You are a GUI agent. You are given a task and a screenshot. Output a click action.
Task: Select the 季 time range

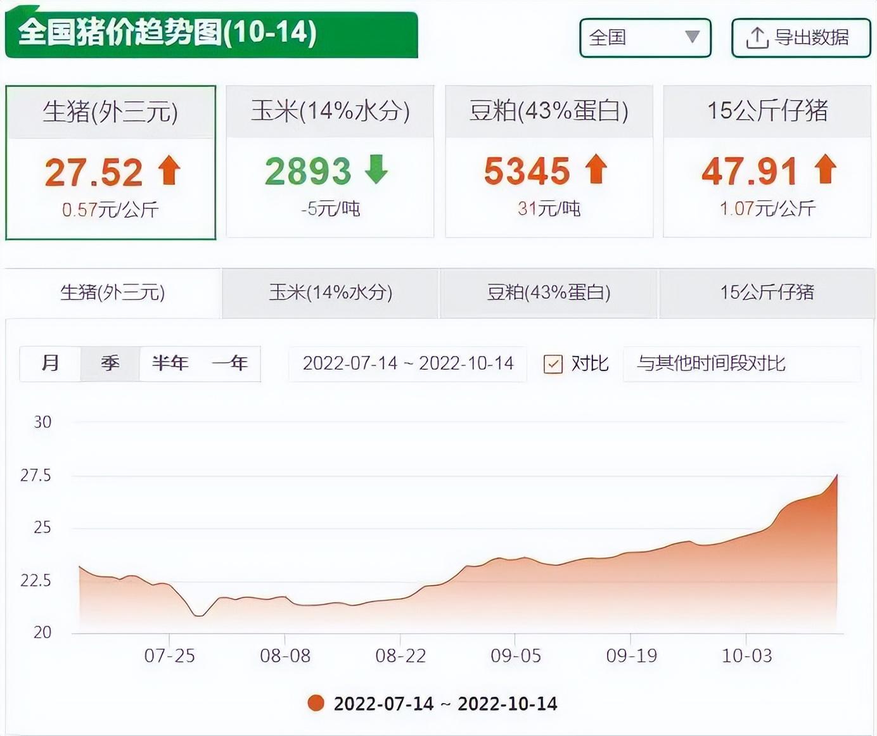[x=110, y=364]
